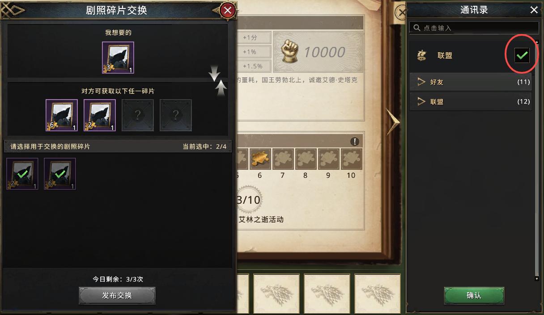Screen dimensions: 544x315
Task: Uncheck the 联盟 green checkbox
Action: click(x=522, y=55)
